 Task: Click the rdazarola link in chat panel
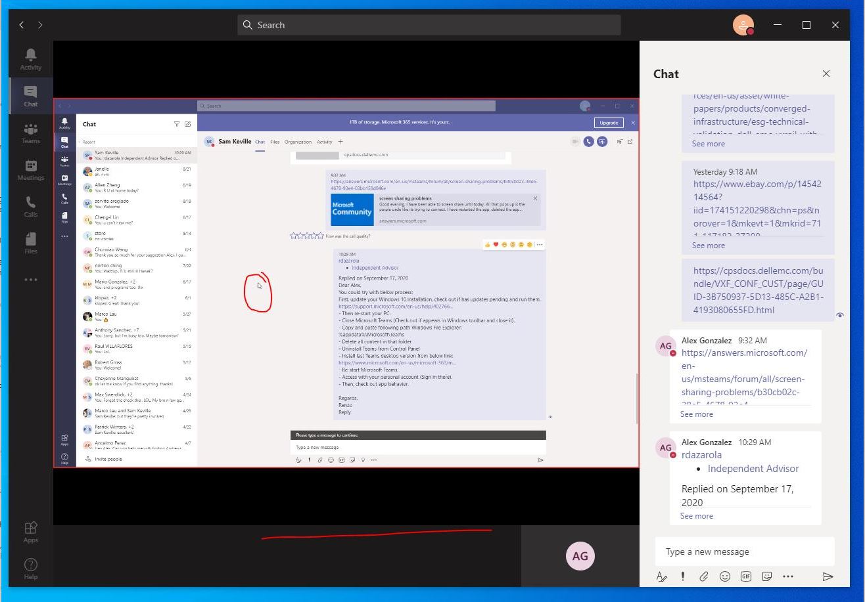point(701,455)
